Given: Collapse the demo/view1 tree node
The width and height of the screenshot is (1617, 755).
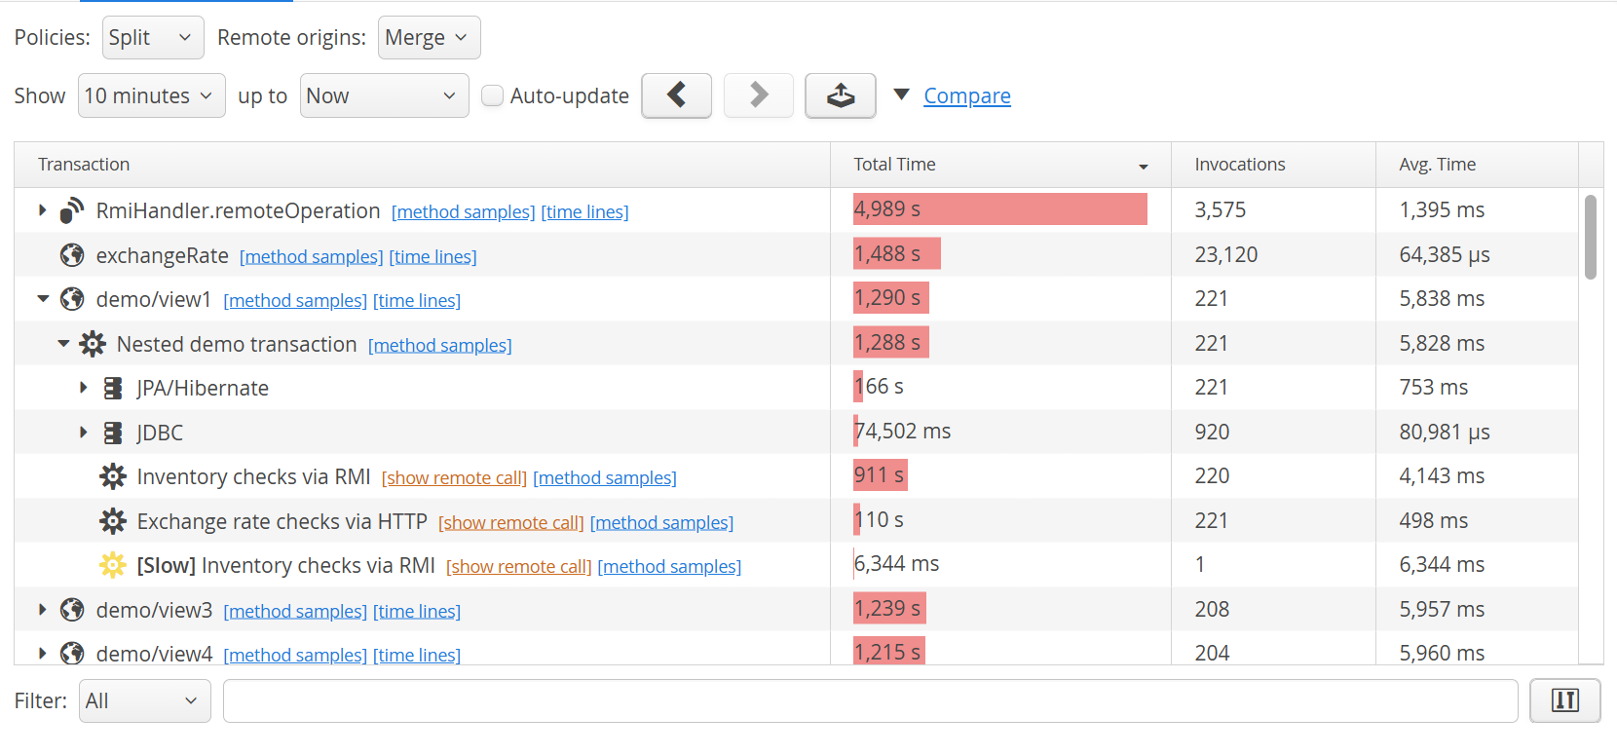Looking at the screenshot, I should point(43,299).
